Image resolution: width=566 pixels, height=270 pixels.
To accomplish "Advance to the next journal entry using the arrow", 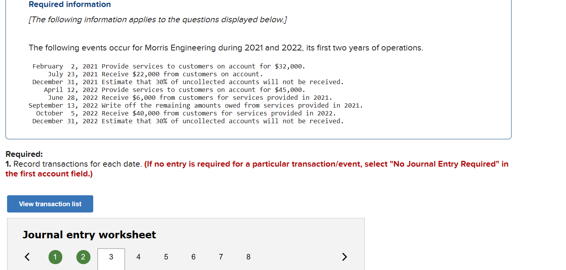I will [x=344, y=257].
